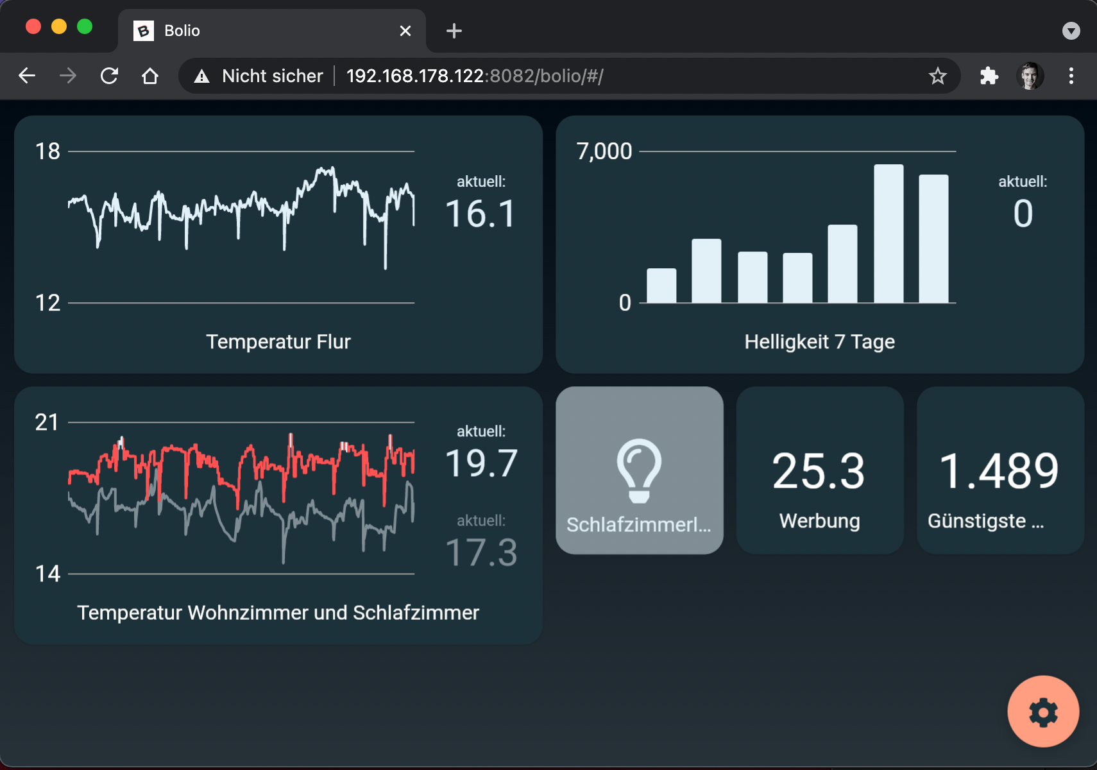Viewport: 1097px width, 770px height.
Task: Go to the browser home page
Action: [150, 76]
